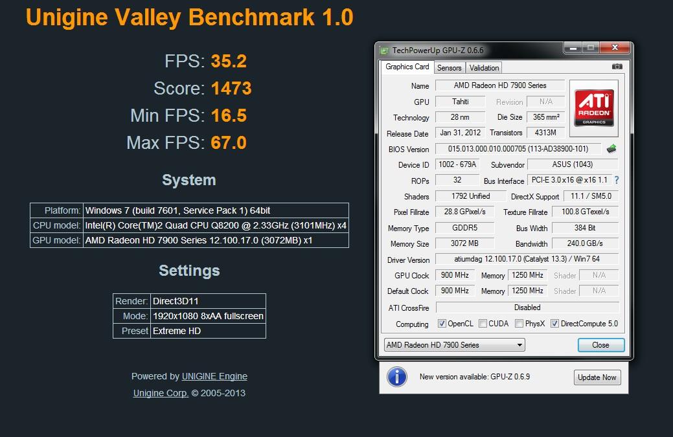Screen dimensions: 673x437
Task: Click the Close button in GPU-Z
Action: tap(601, 345)
